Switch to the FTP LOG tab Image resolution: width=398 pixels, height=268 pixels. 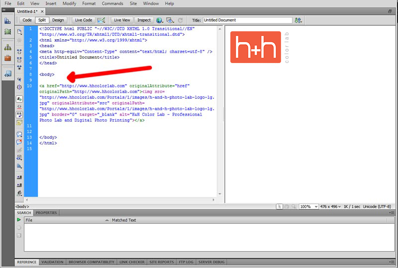point(186,262)
